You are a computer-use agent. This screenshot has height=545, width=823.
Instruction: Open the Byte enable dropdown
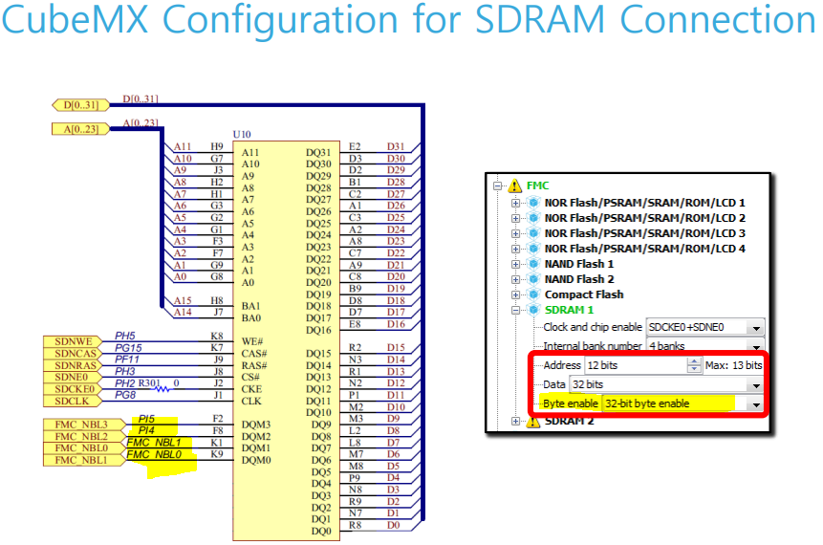tap(756, 404)
